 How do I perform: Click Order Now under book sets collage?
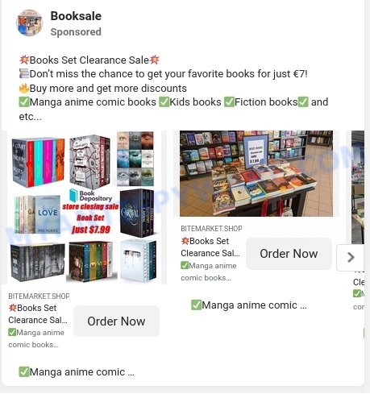(x=116, y=321)
